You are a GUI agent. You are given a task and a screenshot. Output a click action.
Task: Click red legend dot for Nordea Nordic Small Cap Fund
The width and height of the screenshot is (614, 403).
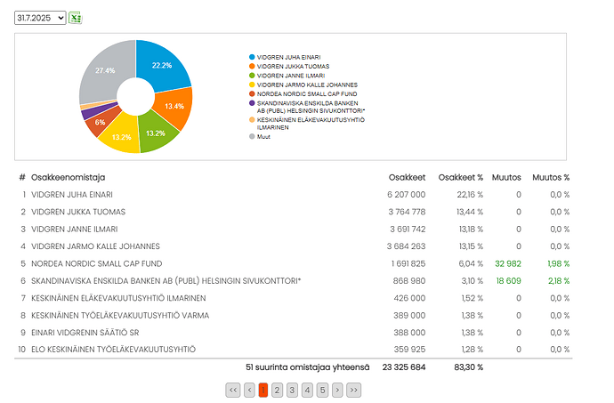pos(252,94)
